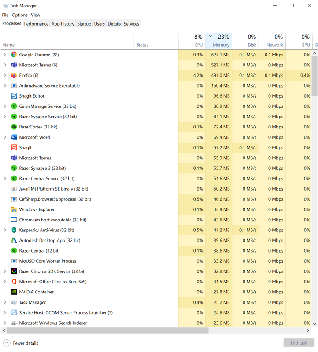Sort by the Network column header
Image resolution: width=318 pixels, height=352 pixels.
[x=272, y=41]
